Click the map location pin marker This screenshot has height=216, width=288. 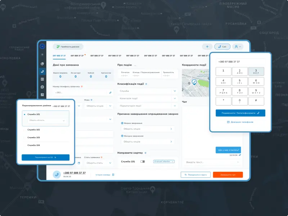pyautogui.click(x=194, y=82)
